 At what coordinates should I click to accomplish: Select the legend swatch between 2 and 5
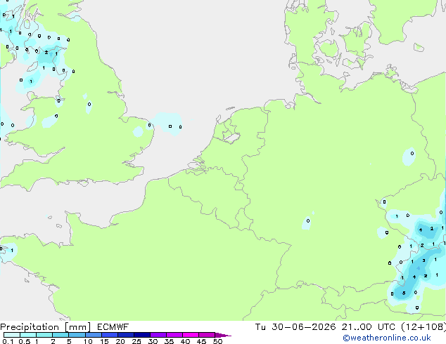coord(60,335)
